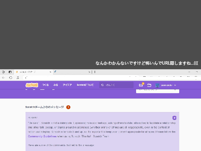Focus the Scratch search field
This screenshot has height=151, width=201.
click(x=116, y=85)
